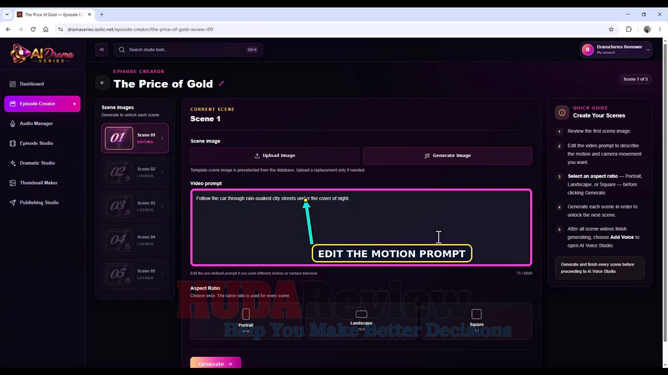Go to the browser home page
Viewport: 668px width, 375px height.
pyautogui.click(x=46, y=29)
